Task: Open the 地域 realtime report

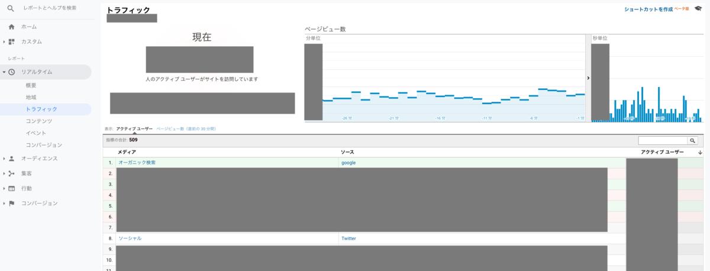Action: click(x=31, y=97)
